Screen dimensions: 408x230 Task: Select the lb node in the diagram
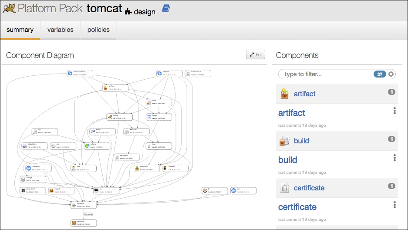pyautogui.click(x=215, y=191)
